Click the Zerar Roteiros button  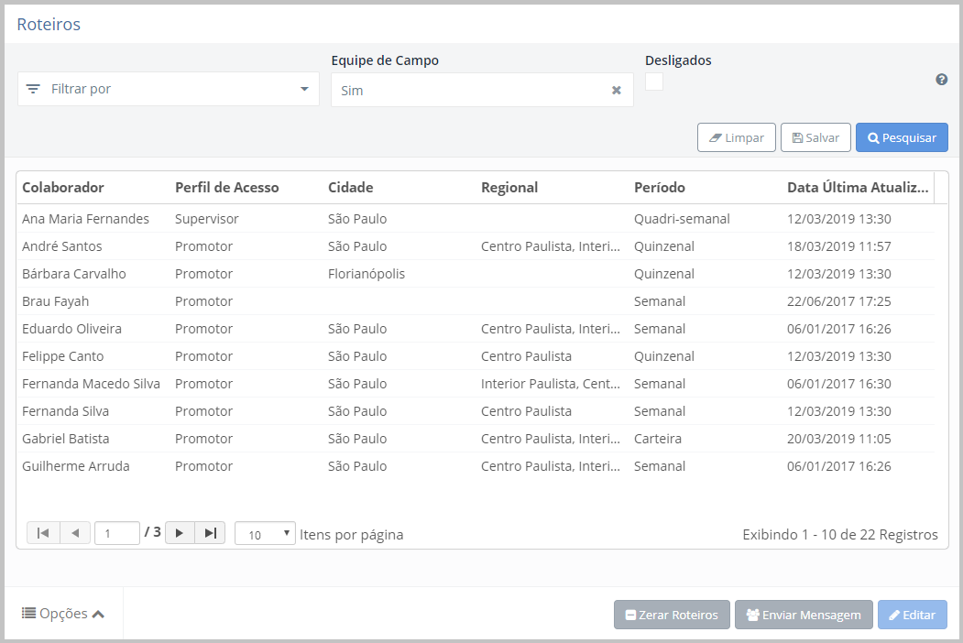pyautogui.click(x=672, y=615)
